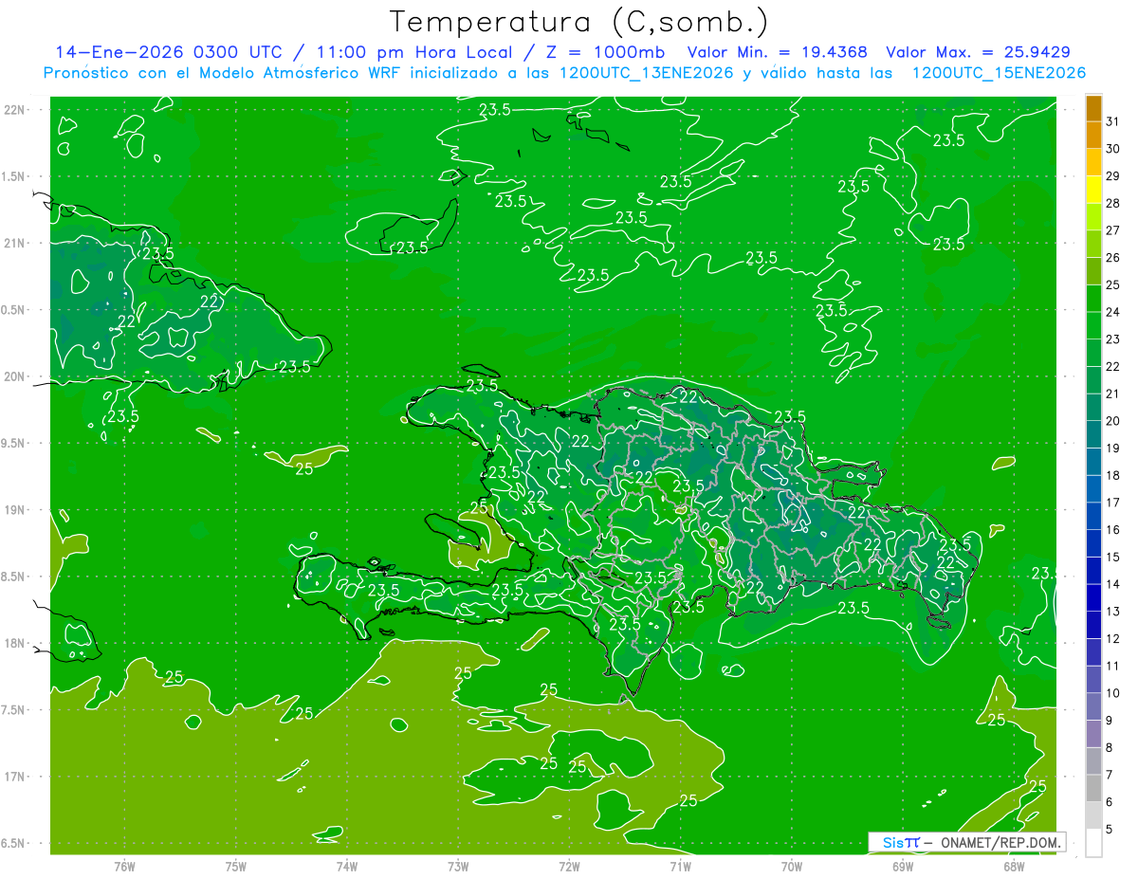Click the title 'Temperatura (C,somb.)'

[x=579, y=23]
